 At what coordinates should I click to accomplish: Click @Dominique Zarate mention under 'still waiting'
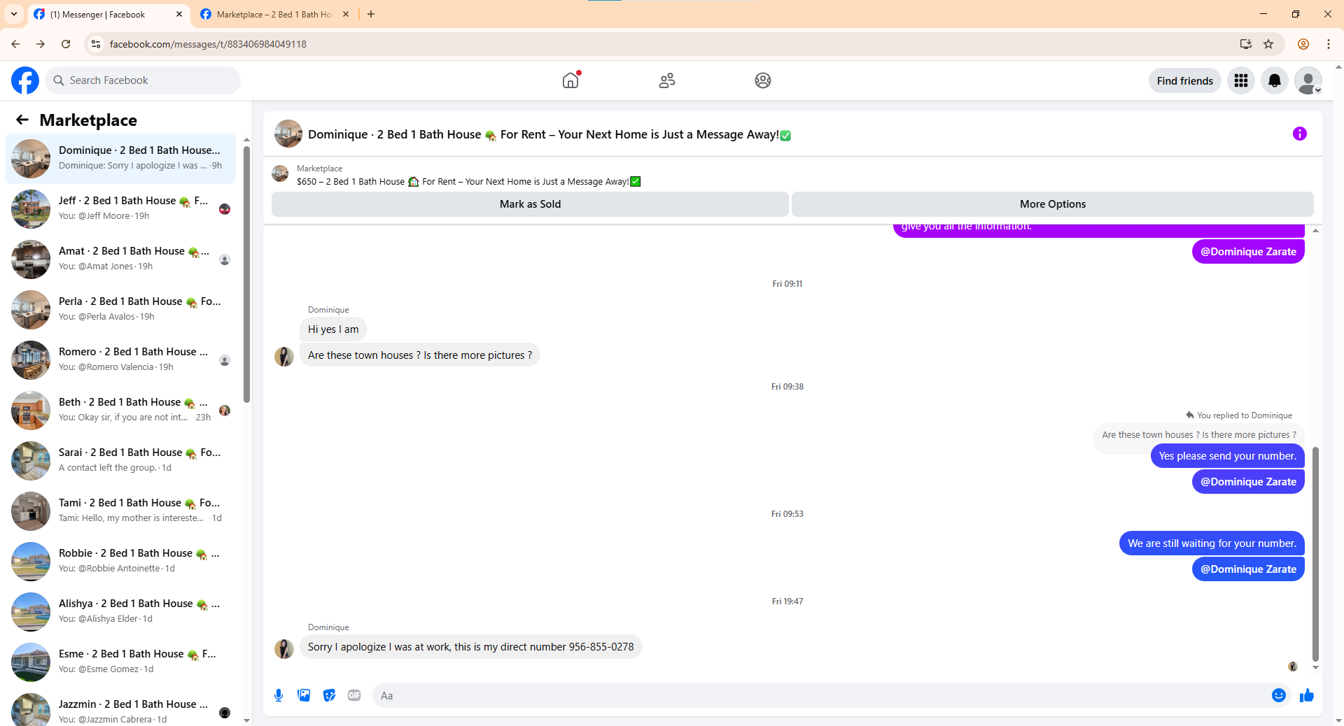coord(1248,569)
